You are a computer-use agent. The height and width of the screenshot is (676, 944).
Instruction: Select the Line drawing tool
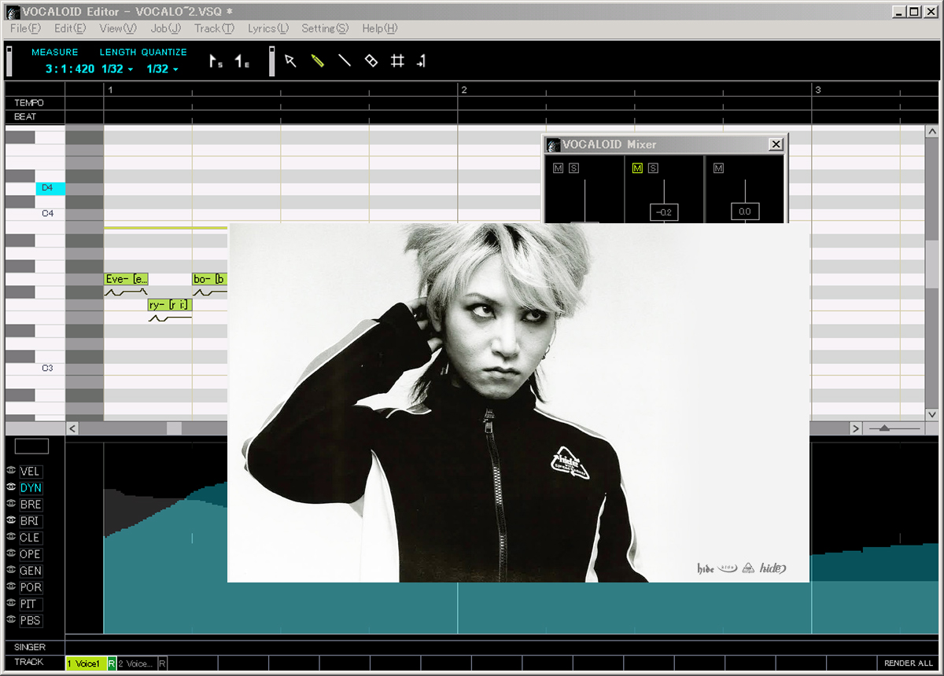(345, 61)
